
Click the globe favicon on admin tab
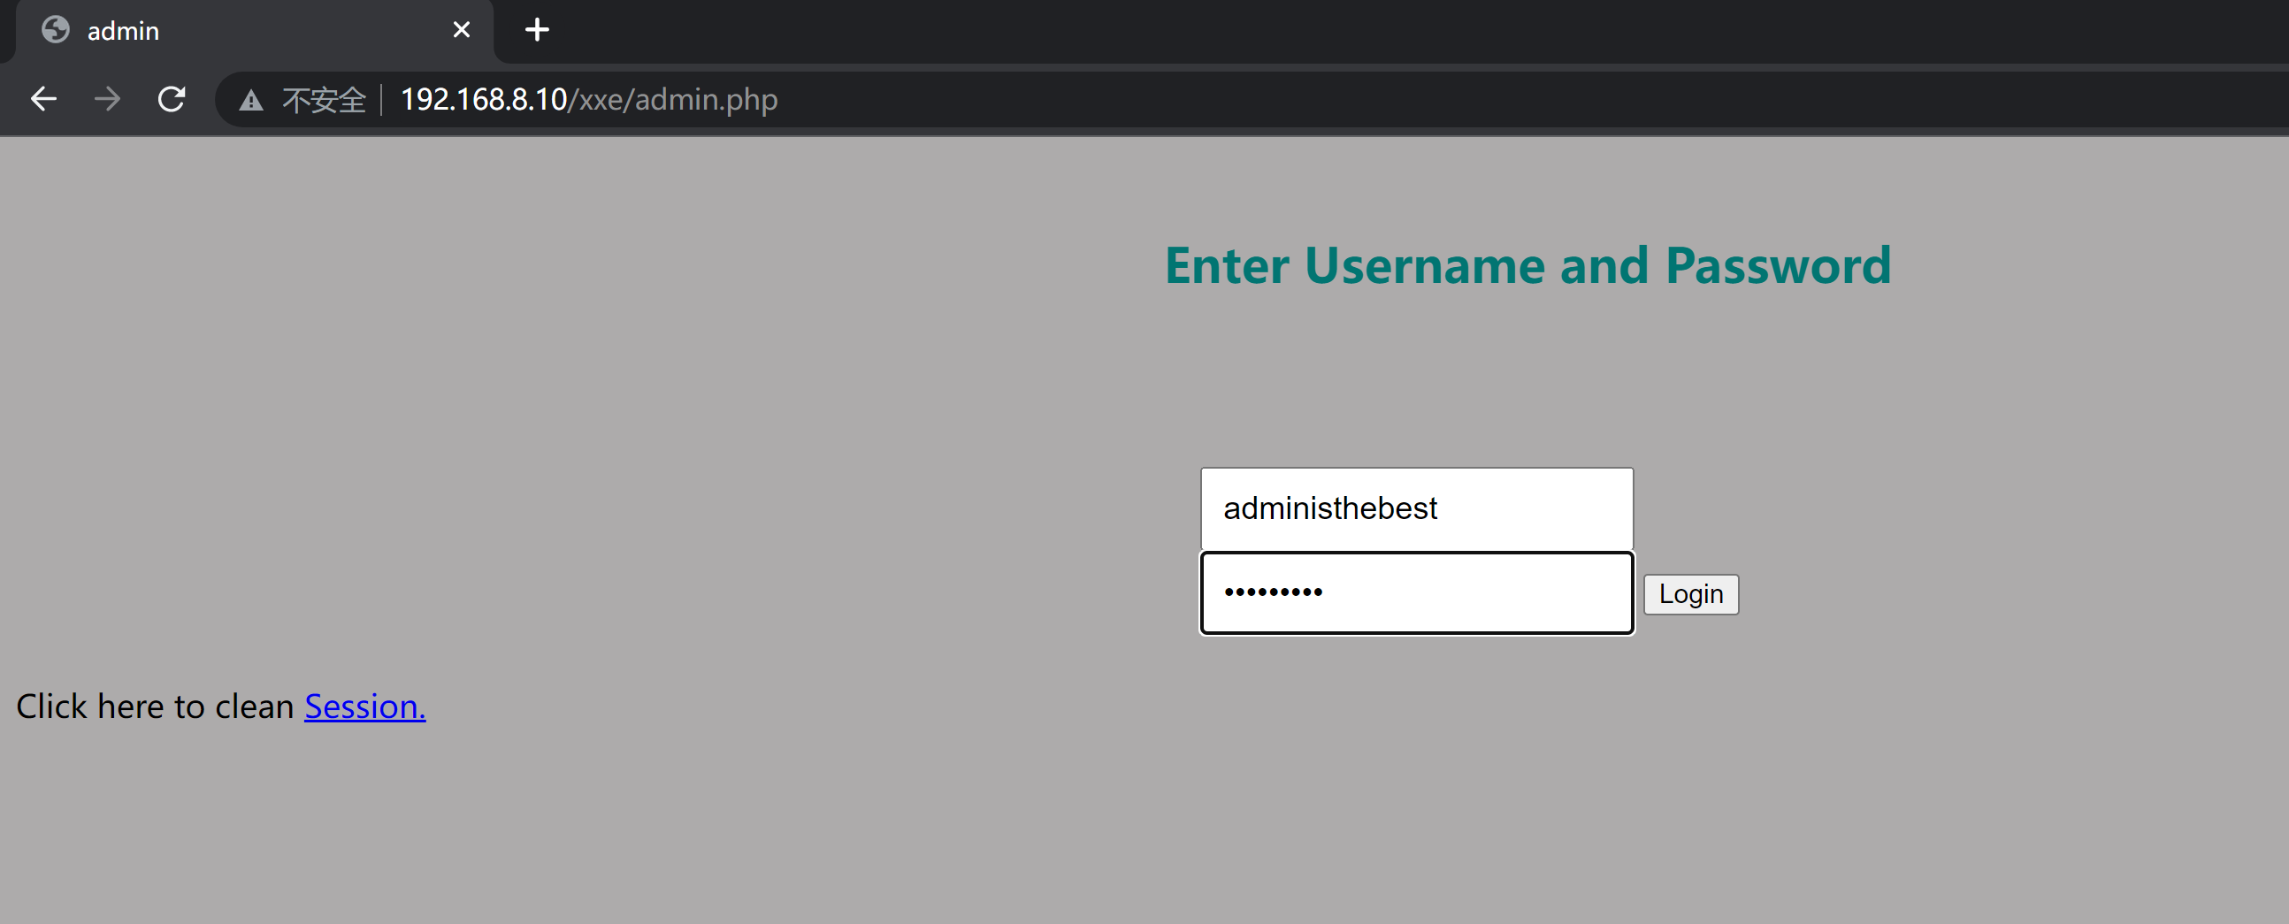pyautogui.click(x=56, y=30)
